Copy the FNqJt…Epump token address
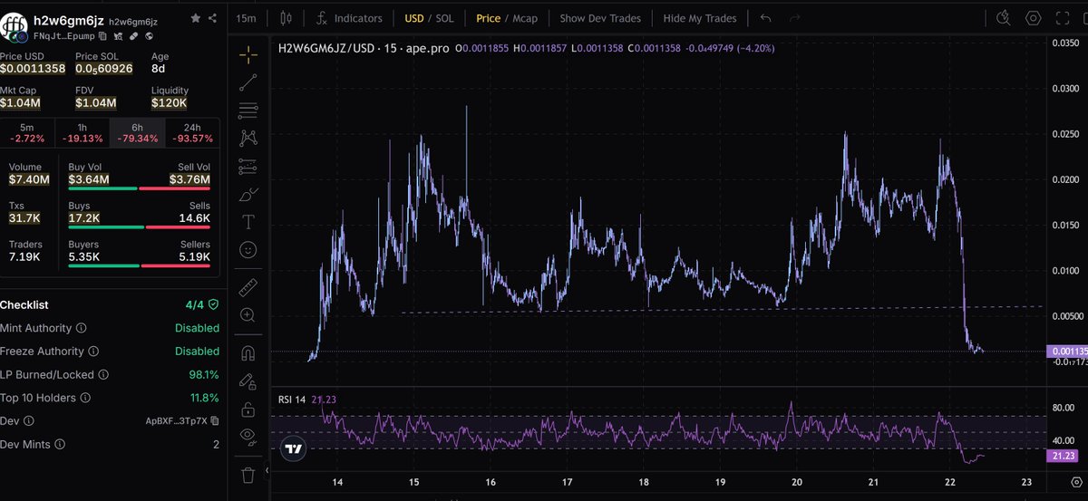1088x501 pixels. tap(102, 35)
